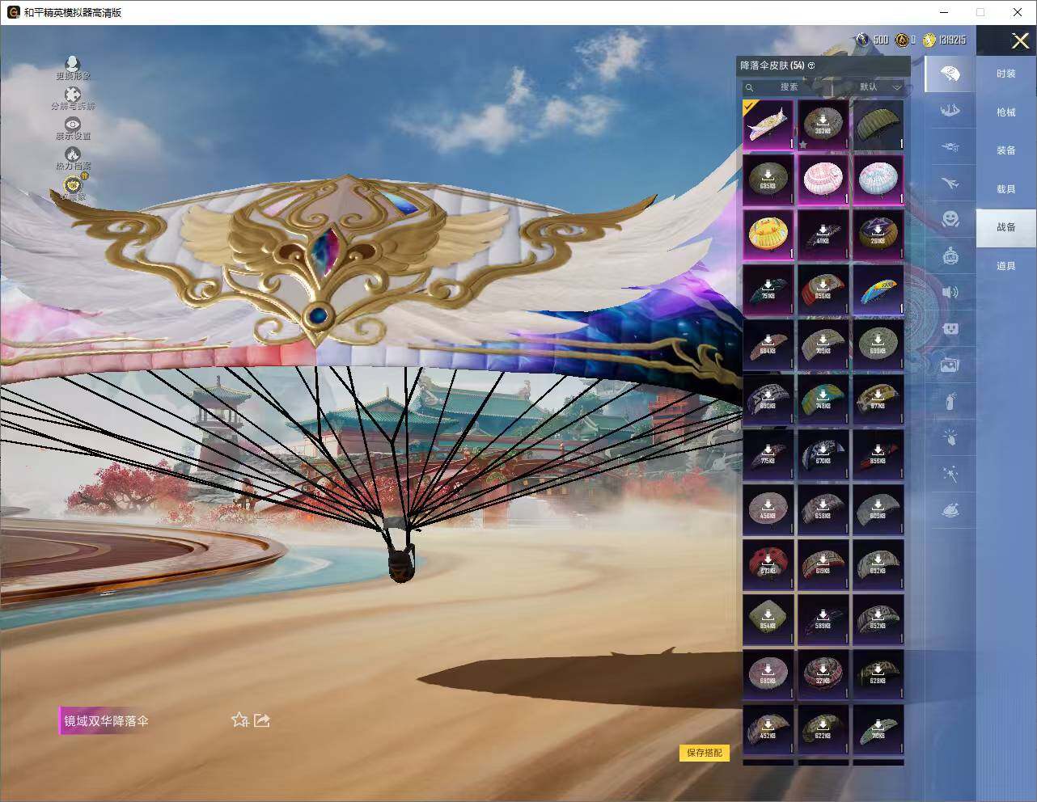Select the airplane skin category icon

(950, 183)
